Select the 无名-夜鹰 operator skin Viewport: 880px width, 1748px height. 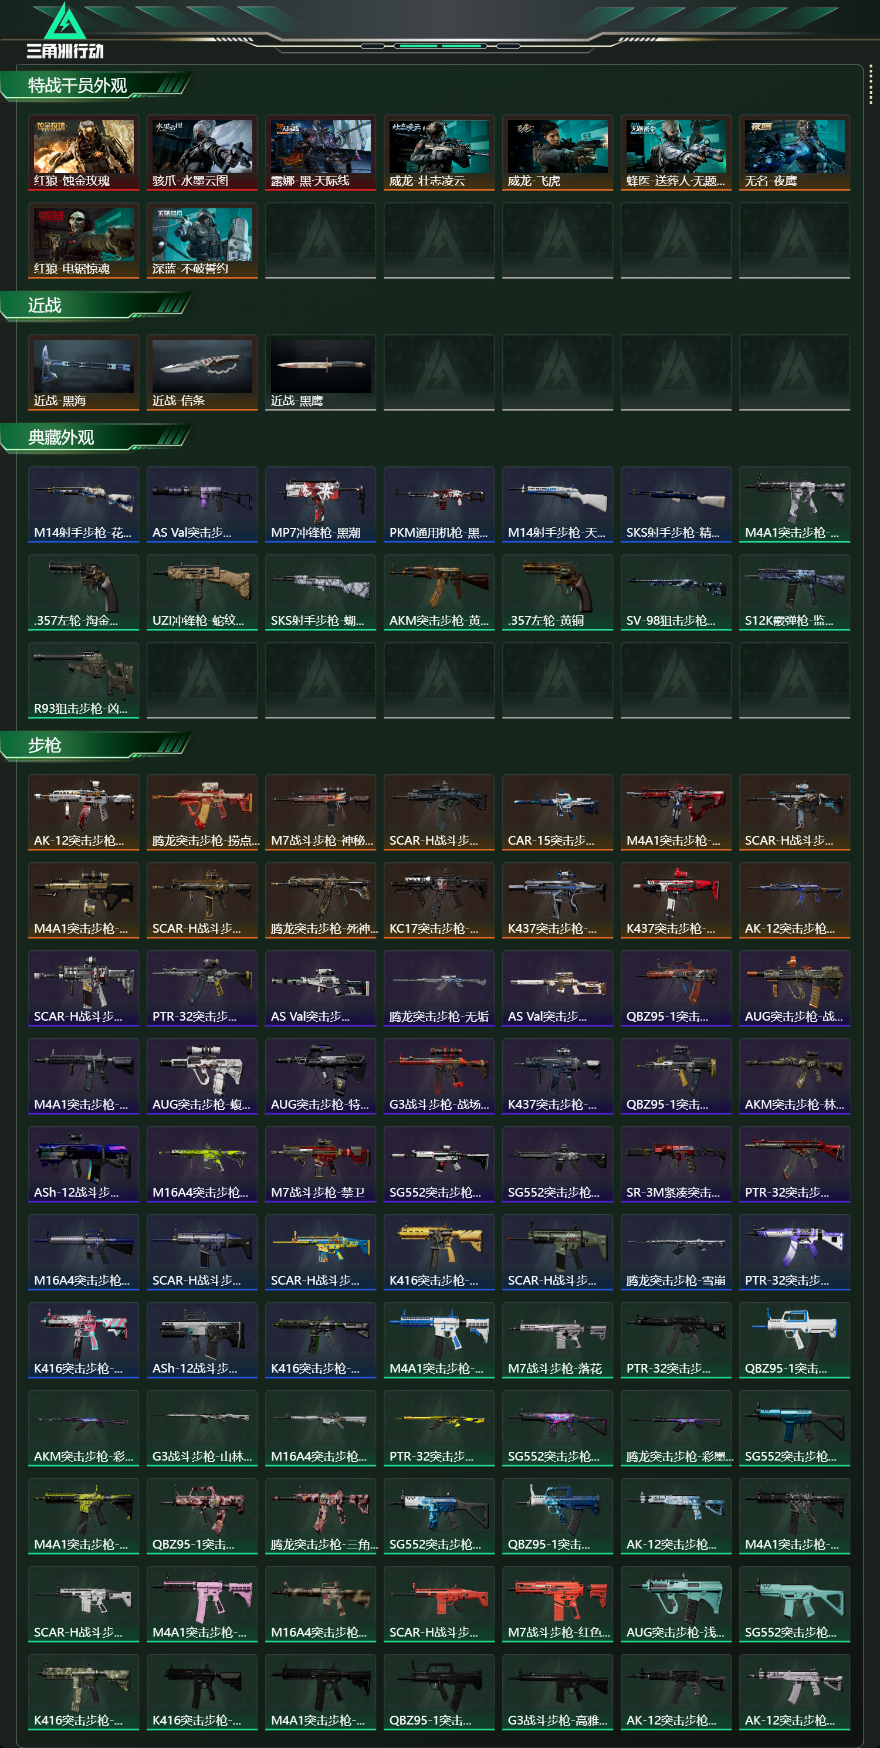tap(794, 153)
